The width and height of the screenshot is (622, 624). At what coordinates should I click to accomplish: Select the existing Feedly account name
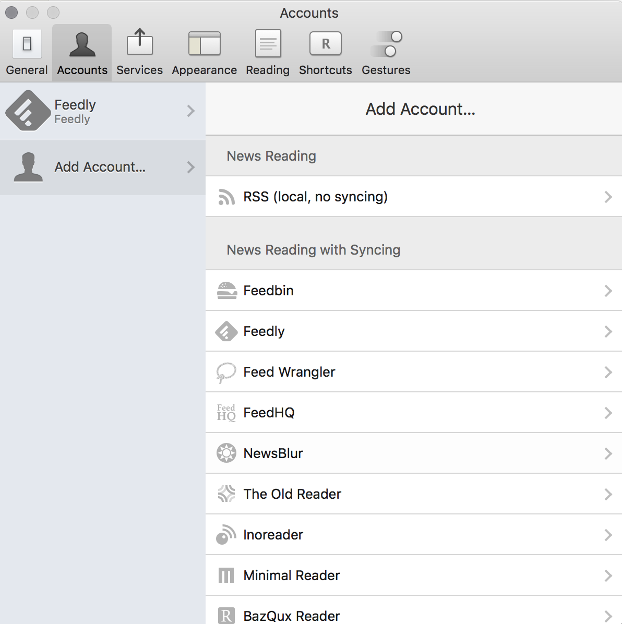(x=75, y=105)
